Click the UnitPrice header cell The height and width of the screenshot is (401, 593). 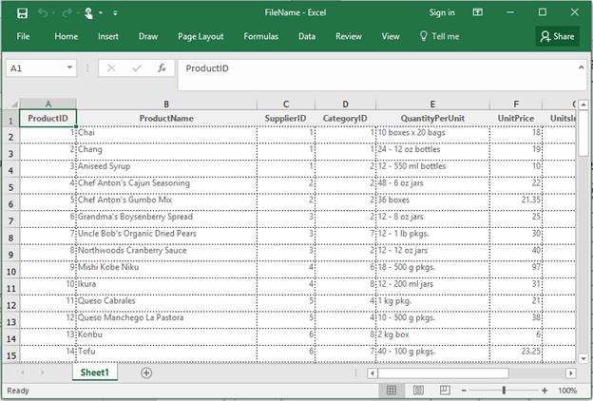[516, 119]
